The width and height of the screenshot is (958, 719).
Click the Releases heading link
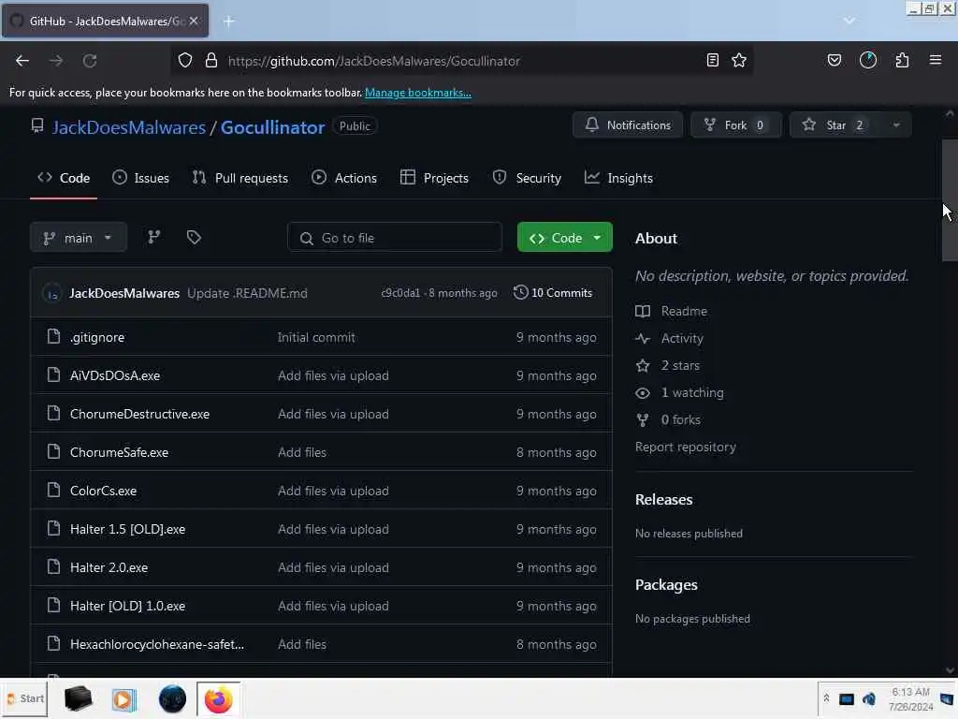(663, 500)
